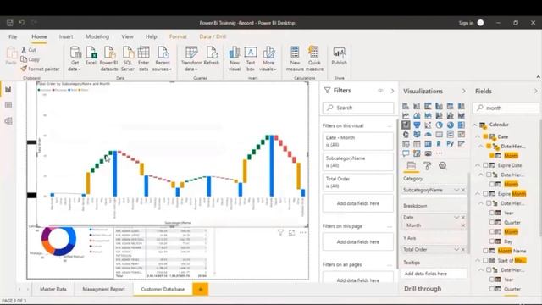Select the map visual
The image size is (542, 305).
click(406, 134)
